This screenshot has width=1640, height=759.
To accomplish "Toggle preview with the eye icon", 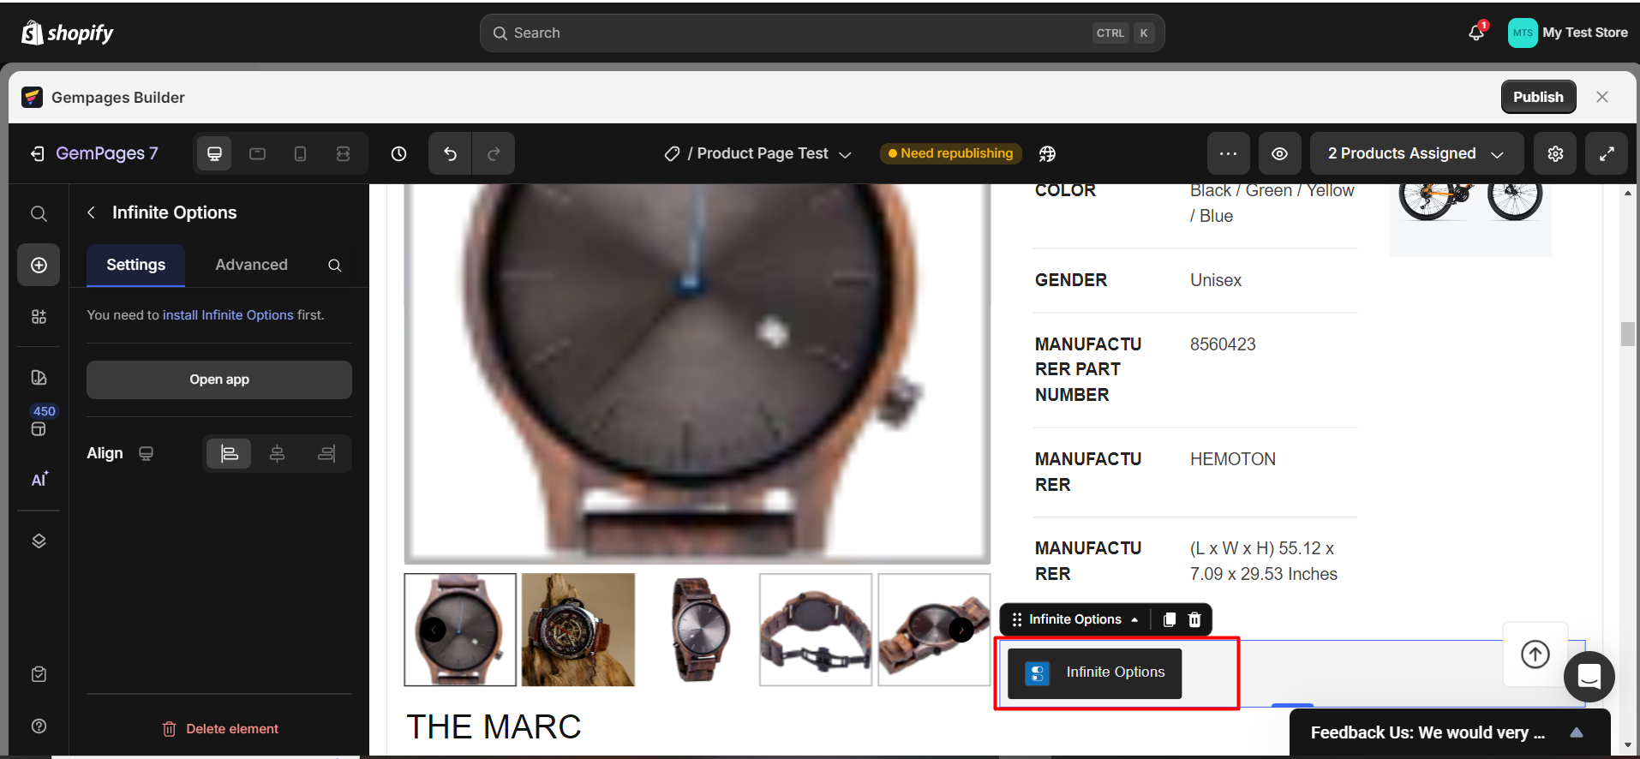I will (x=1279, y=154).
